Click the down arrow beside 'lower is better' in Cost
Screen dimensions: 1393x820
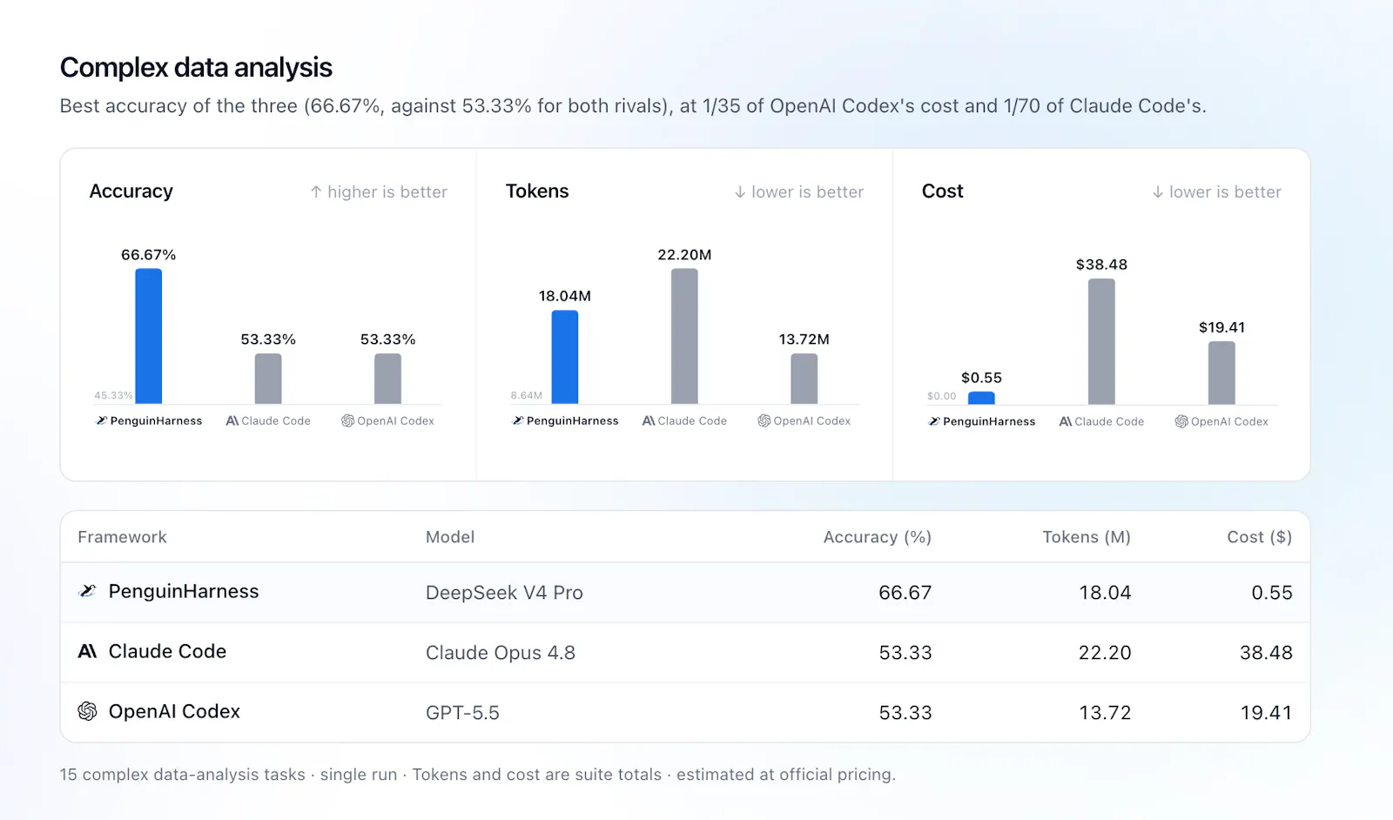[x=1158, y=192]
